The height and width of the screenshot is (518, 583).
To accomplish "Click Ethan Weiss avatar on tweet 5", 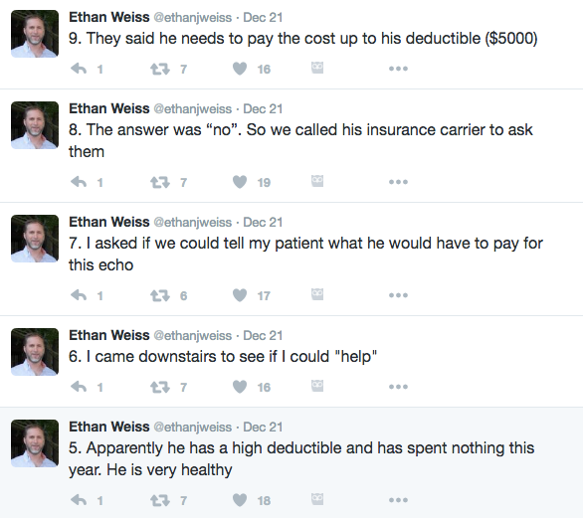I will (35, 443).
